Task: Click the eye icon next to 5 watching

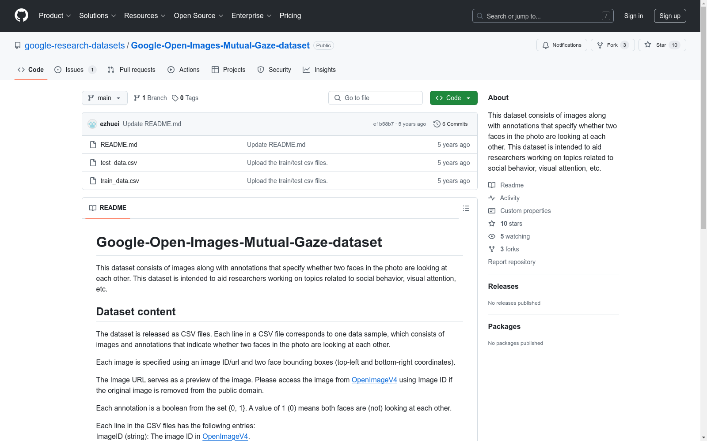Action: click(492, 236)
